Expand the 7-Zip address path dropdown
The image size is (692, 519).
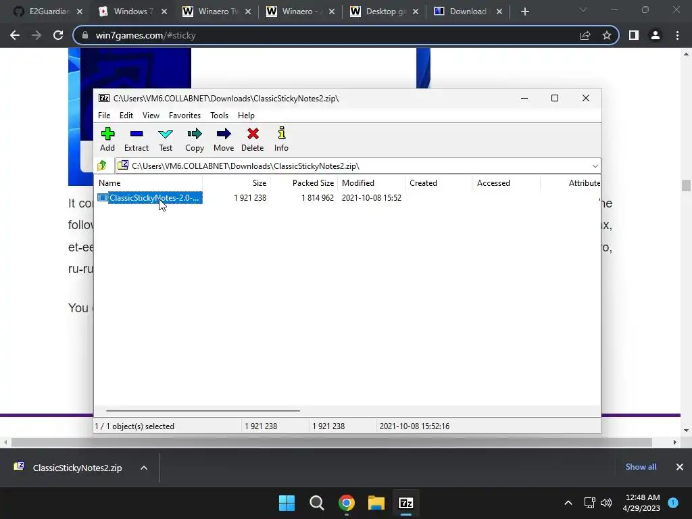click(595, 166)
